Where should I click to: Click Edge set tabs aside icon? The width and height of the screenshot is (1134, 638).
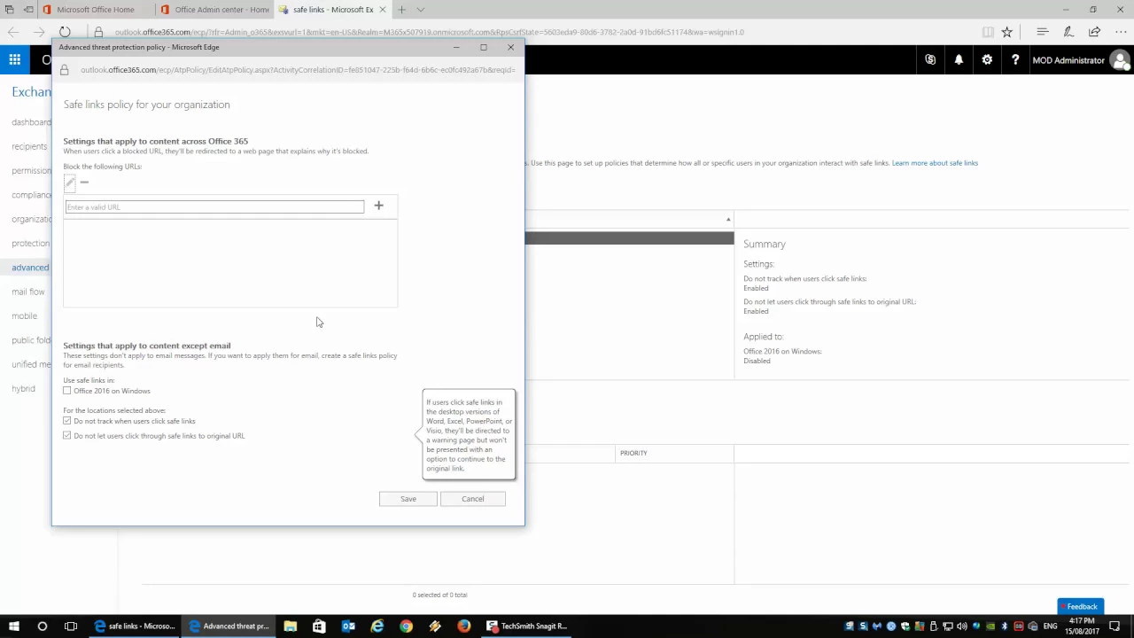[x=28, y=10]
